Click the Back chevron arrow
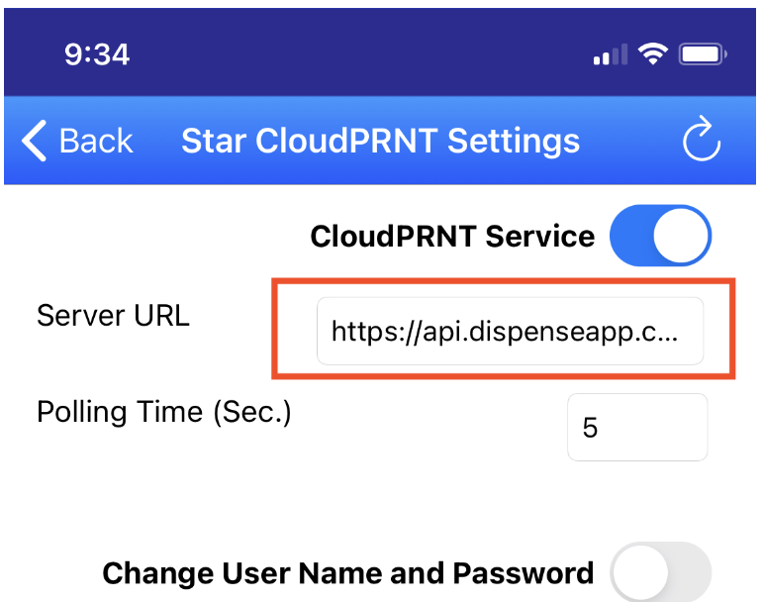 click(34, 141)
